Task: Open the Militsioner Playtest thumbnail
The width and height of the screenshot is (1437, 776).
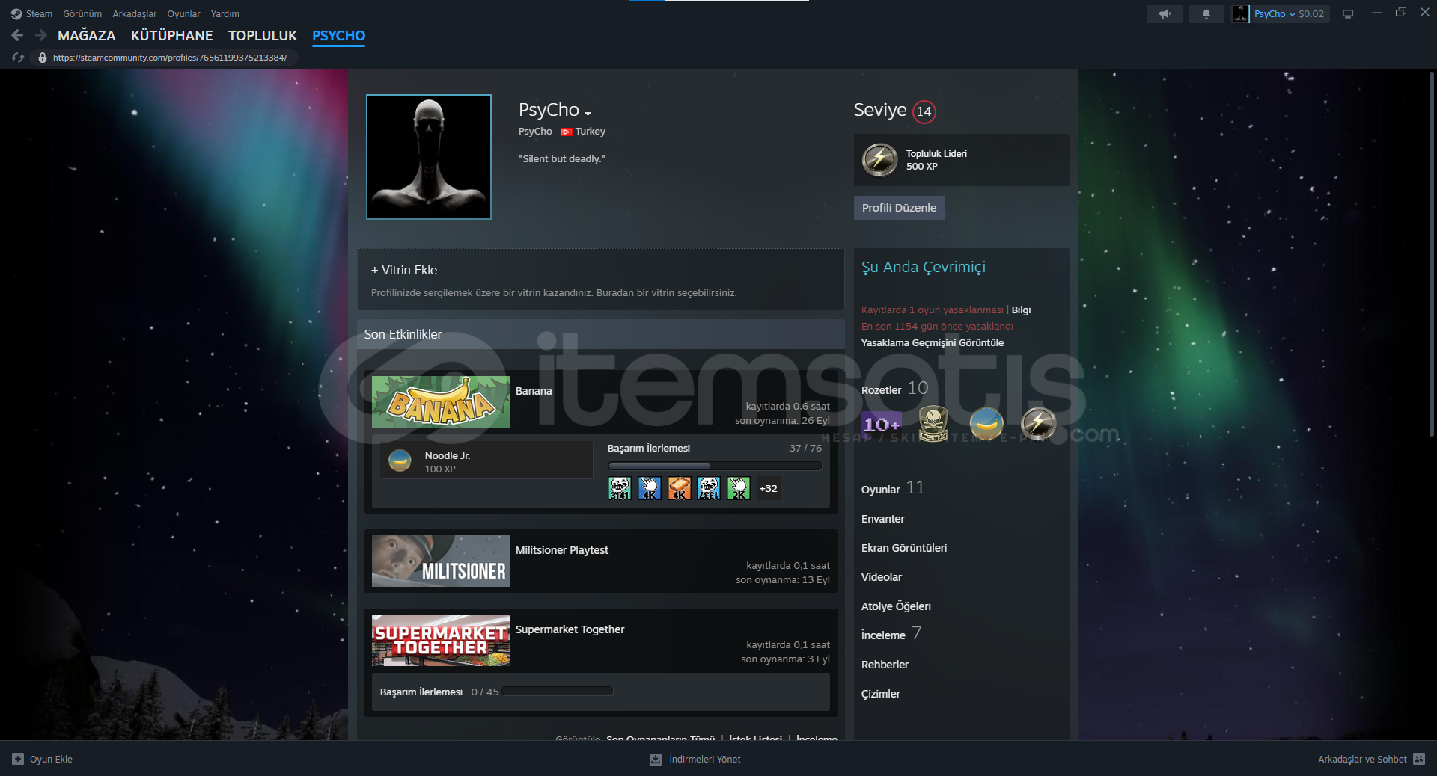Action: (441, 561)
